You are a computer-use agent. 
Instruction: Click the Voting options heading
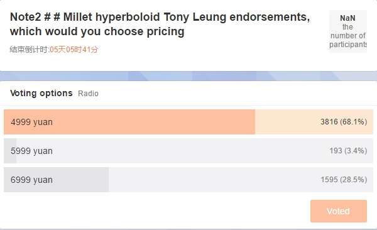point(41,93)
